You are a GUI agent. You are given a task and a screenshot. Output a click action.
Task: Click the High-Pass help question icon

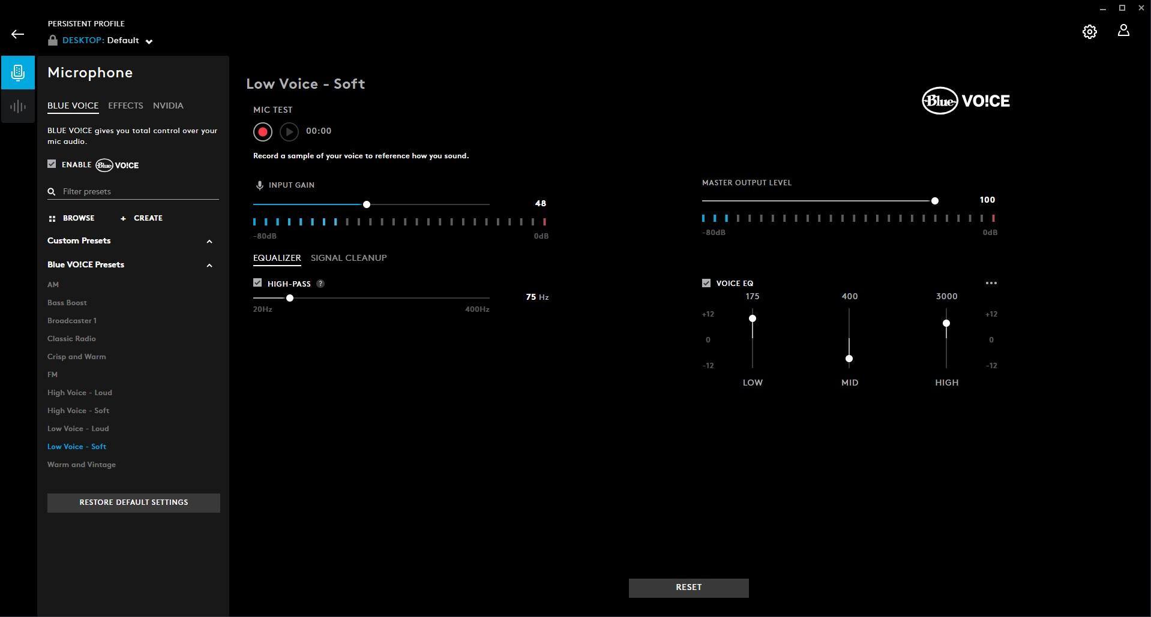tap(320, 284)
